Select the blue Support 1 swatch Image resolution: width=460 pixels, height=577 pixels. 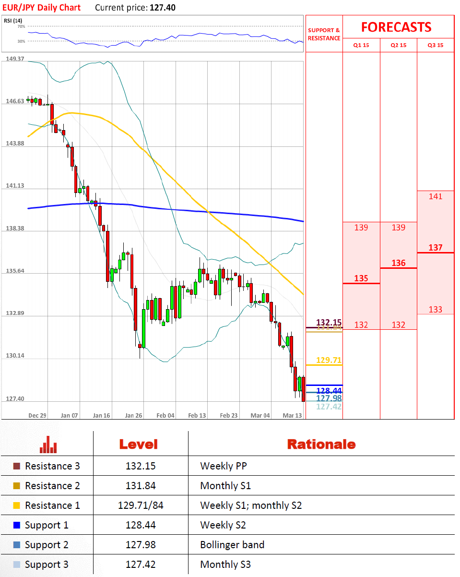(17, 525)
